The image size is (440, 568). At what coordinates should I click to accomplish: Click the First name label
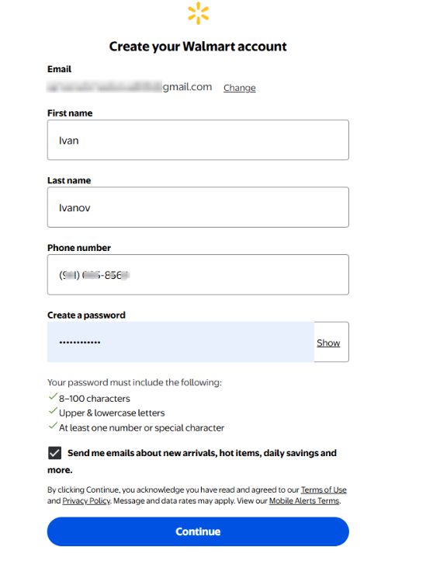[70, 113]
